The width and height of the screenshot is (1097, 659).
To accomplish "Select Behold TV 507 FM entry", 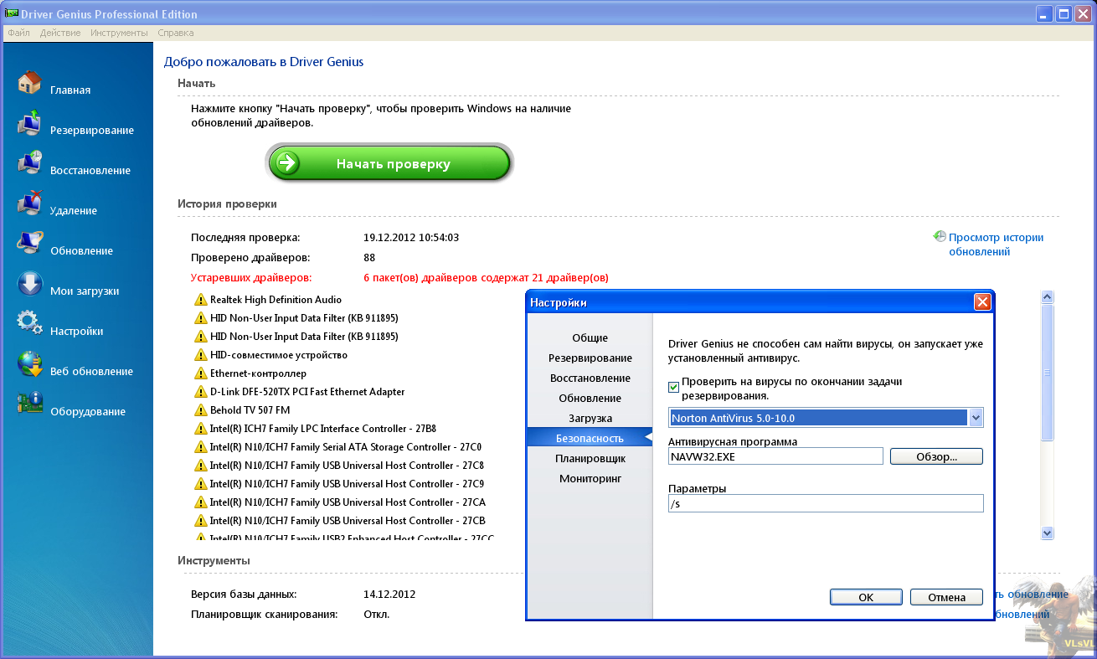I will click(x=250, y=410).
